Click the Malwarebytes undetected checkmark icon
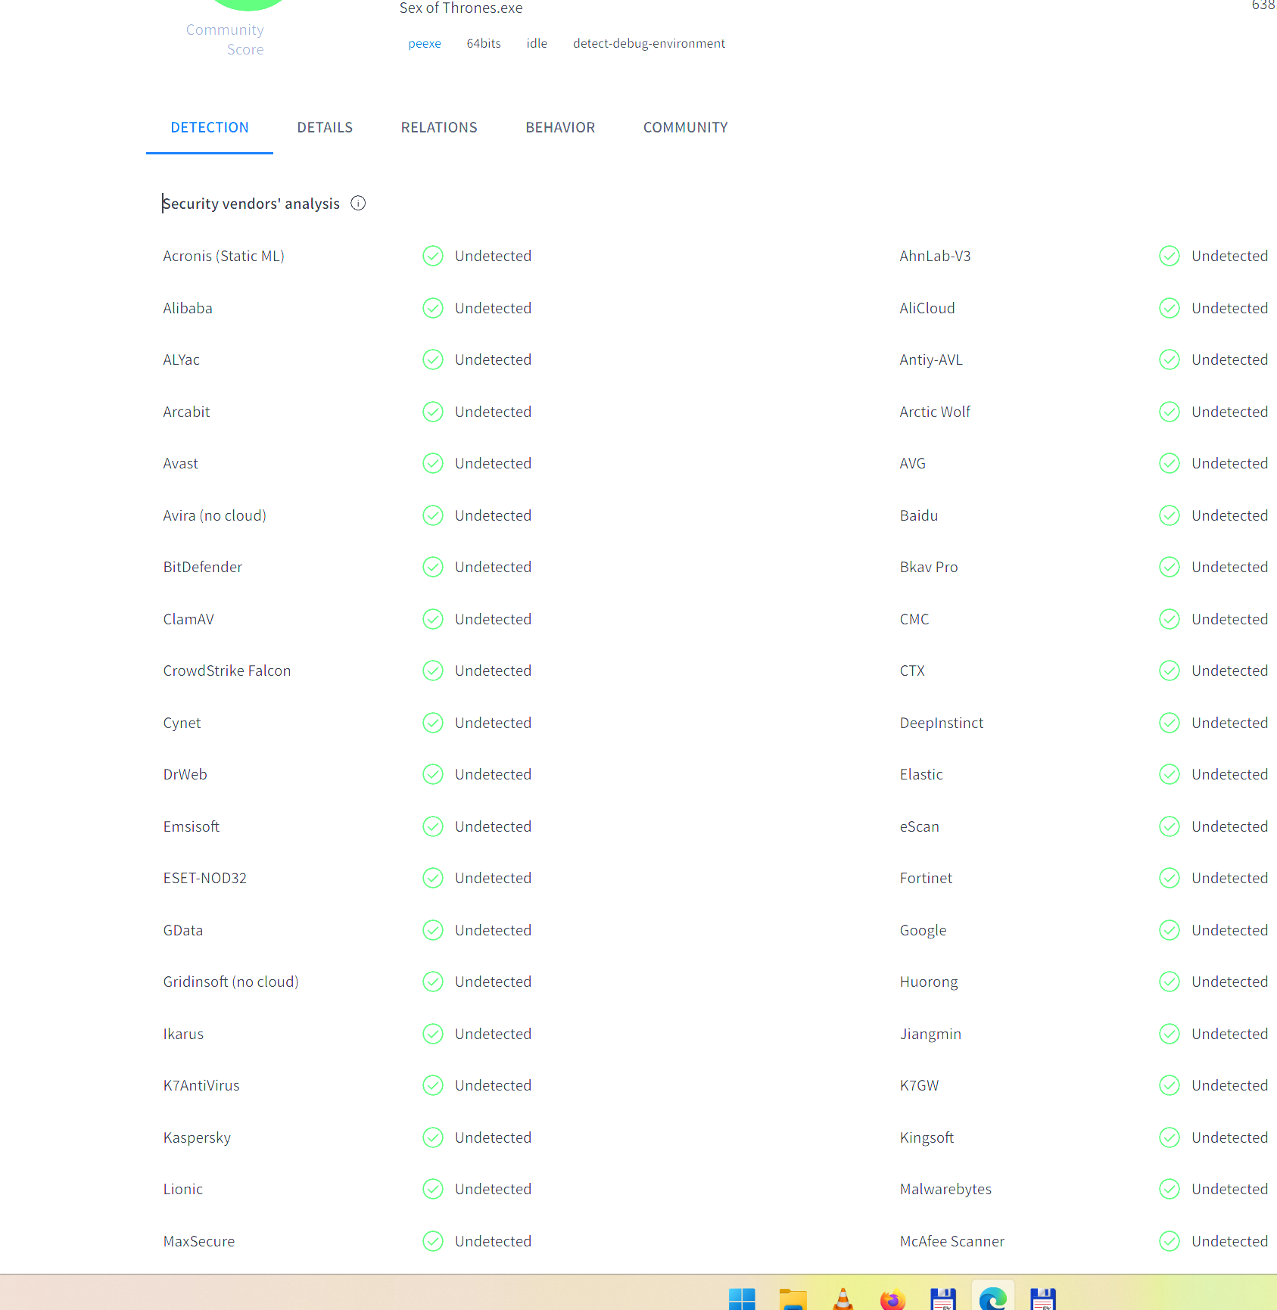The width and height of the screenshot is (1277, 1310). 1170,1189
